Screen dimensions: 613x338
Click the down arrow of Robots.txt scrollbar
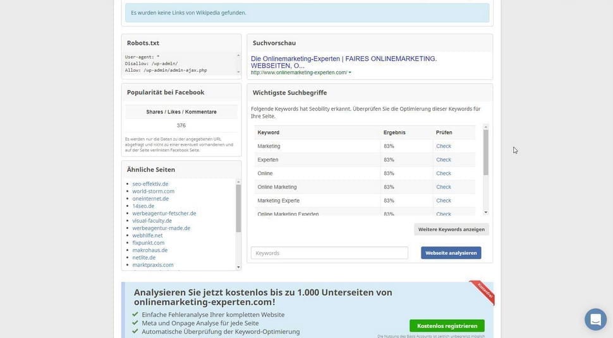tap(238, 71)
